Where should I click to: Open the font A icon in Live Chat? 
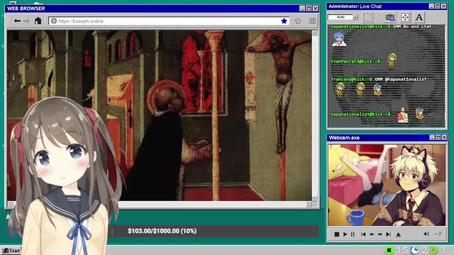tap(419, 17)
